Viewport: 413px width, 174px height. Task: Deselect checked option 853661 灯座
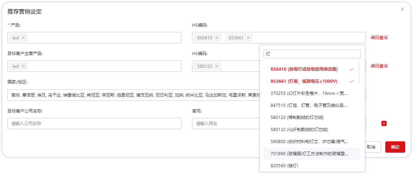coord(304,81)
